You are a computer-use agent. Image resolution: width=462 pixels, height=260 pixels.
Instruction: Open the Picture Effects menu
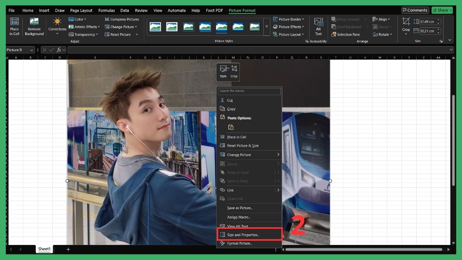289,27
